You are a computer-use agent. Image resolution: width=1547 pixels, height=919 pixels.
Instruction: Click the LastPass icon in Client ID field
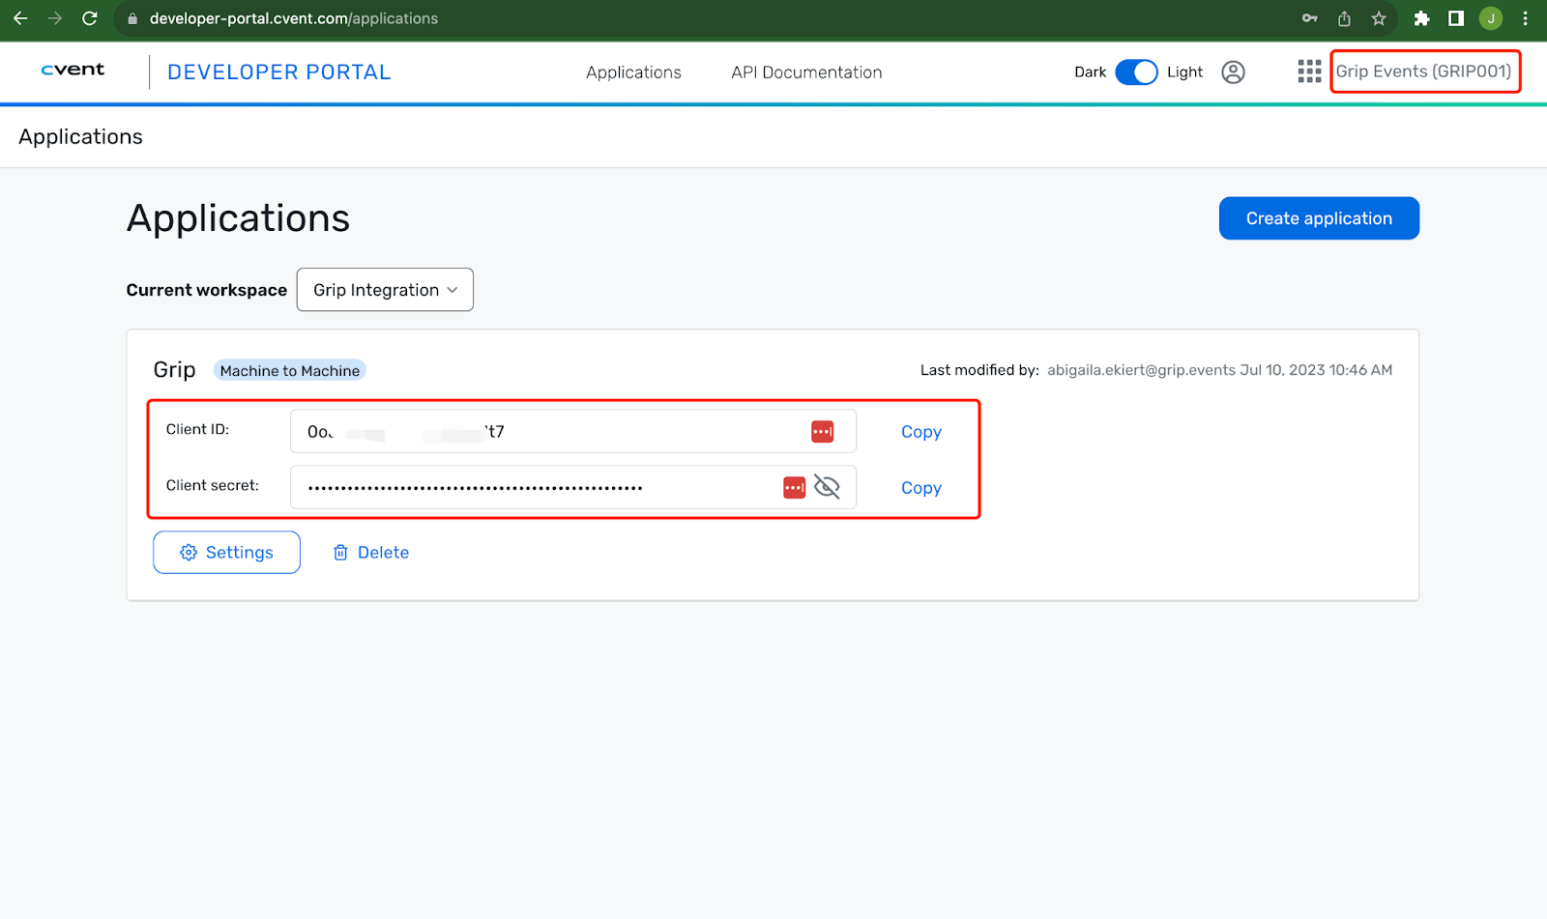tap(823, 431)
